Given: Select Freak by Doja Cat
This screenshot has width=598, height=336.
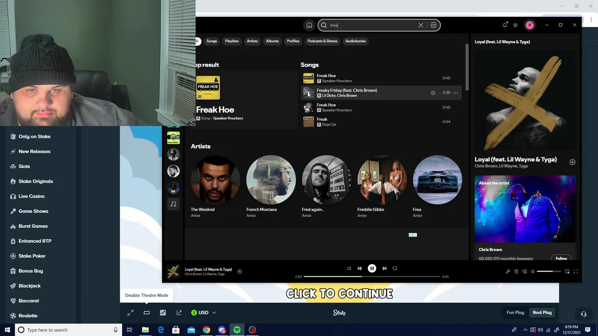Looking at the screenshot, I should (x=381, y=122).
